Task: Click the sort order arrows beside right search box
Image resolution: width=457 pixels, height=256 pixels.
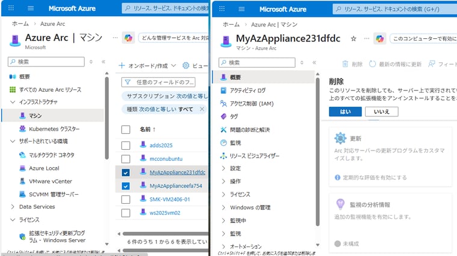Action: click(302, 62)
